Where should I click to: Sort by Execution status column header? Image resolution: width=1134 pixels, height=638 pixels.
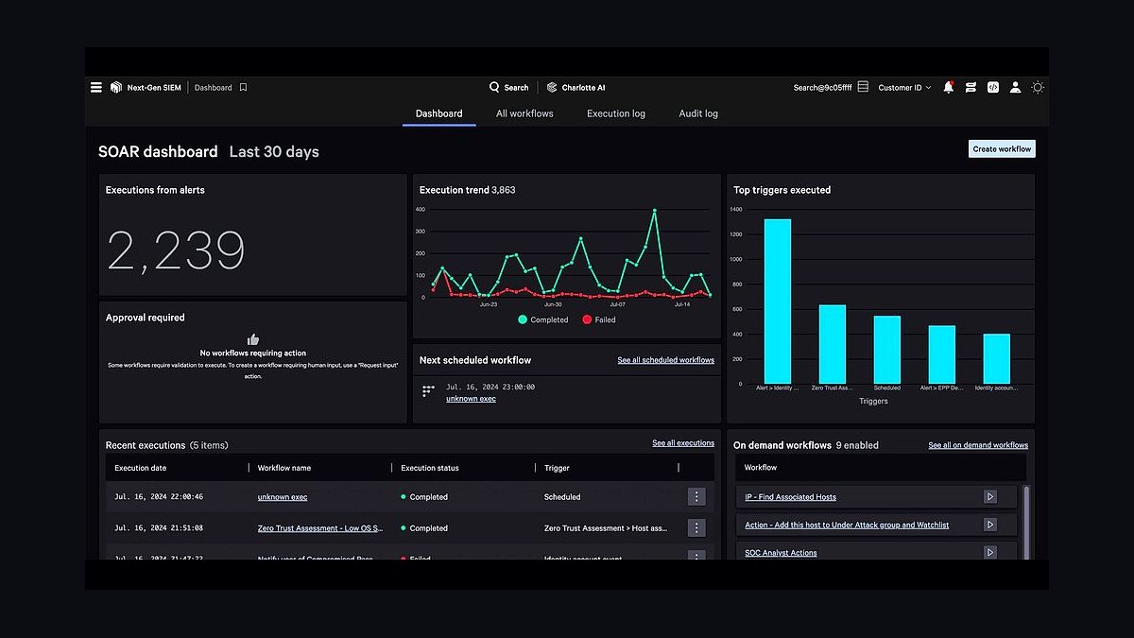[x=430, y=468]
